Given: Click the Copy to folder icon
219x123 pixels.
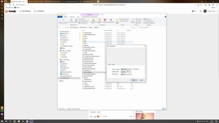Looking at the screenshot, I should pyautogui.click(x=99, y=20).
